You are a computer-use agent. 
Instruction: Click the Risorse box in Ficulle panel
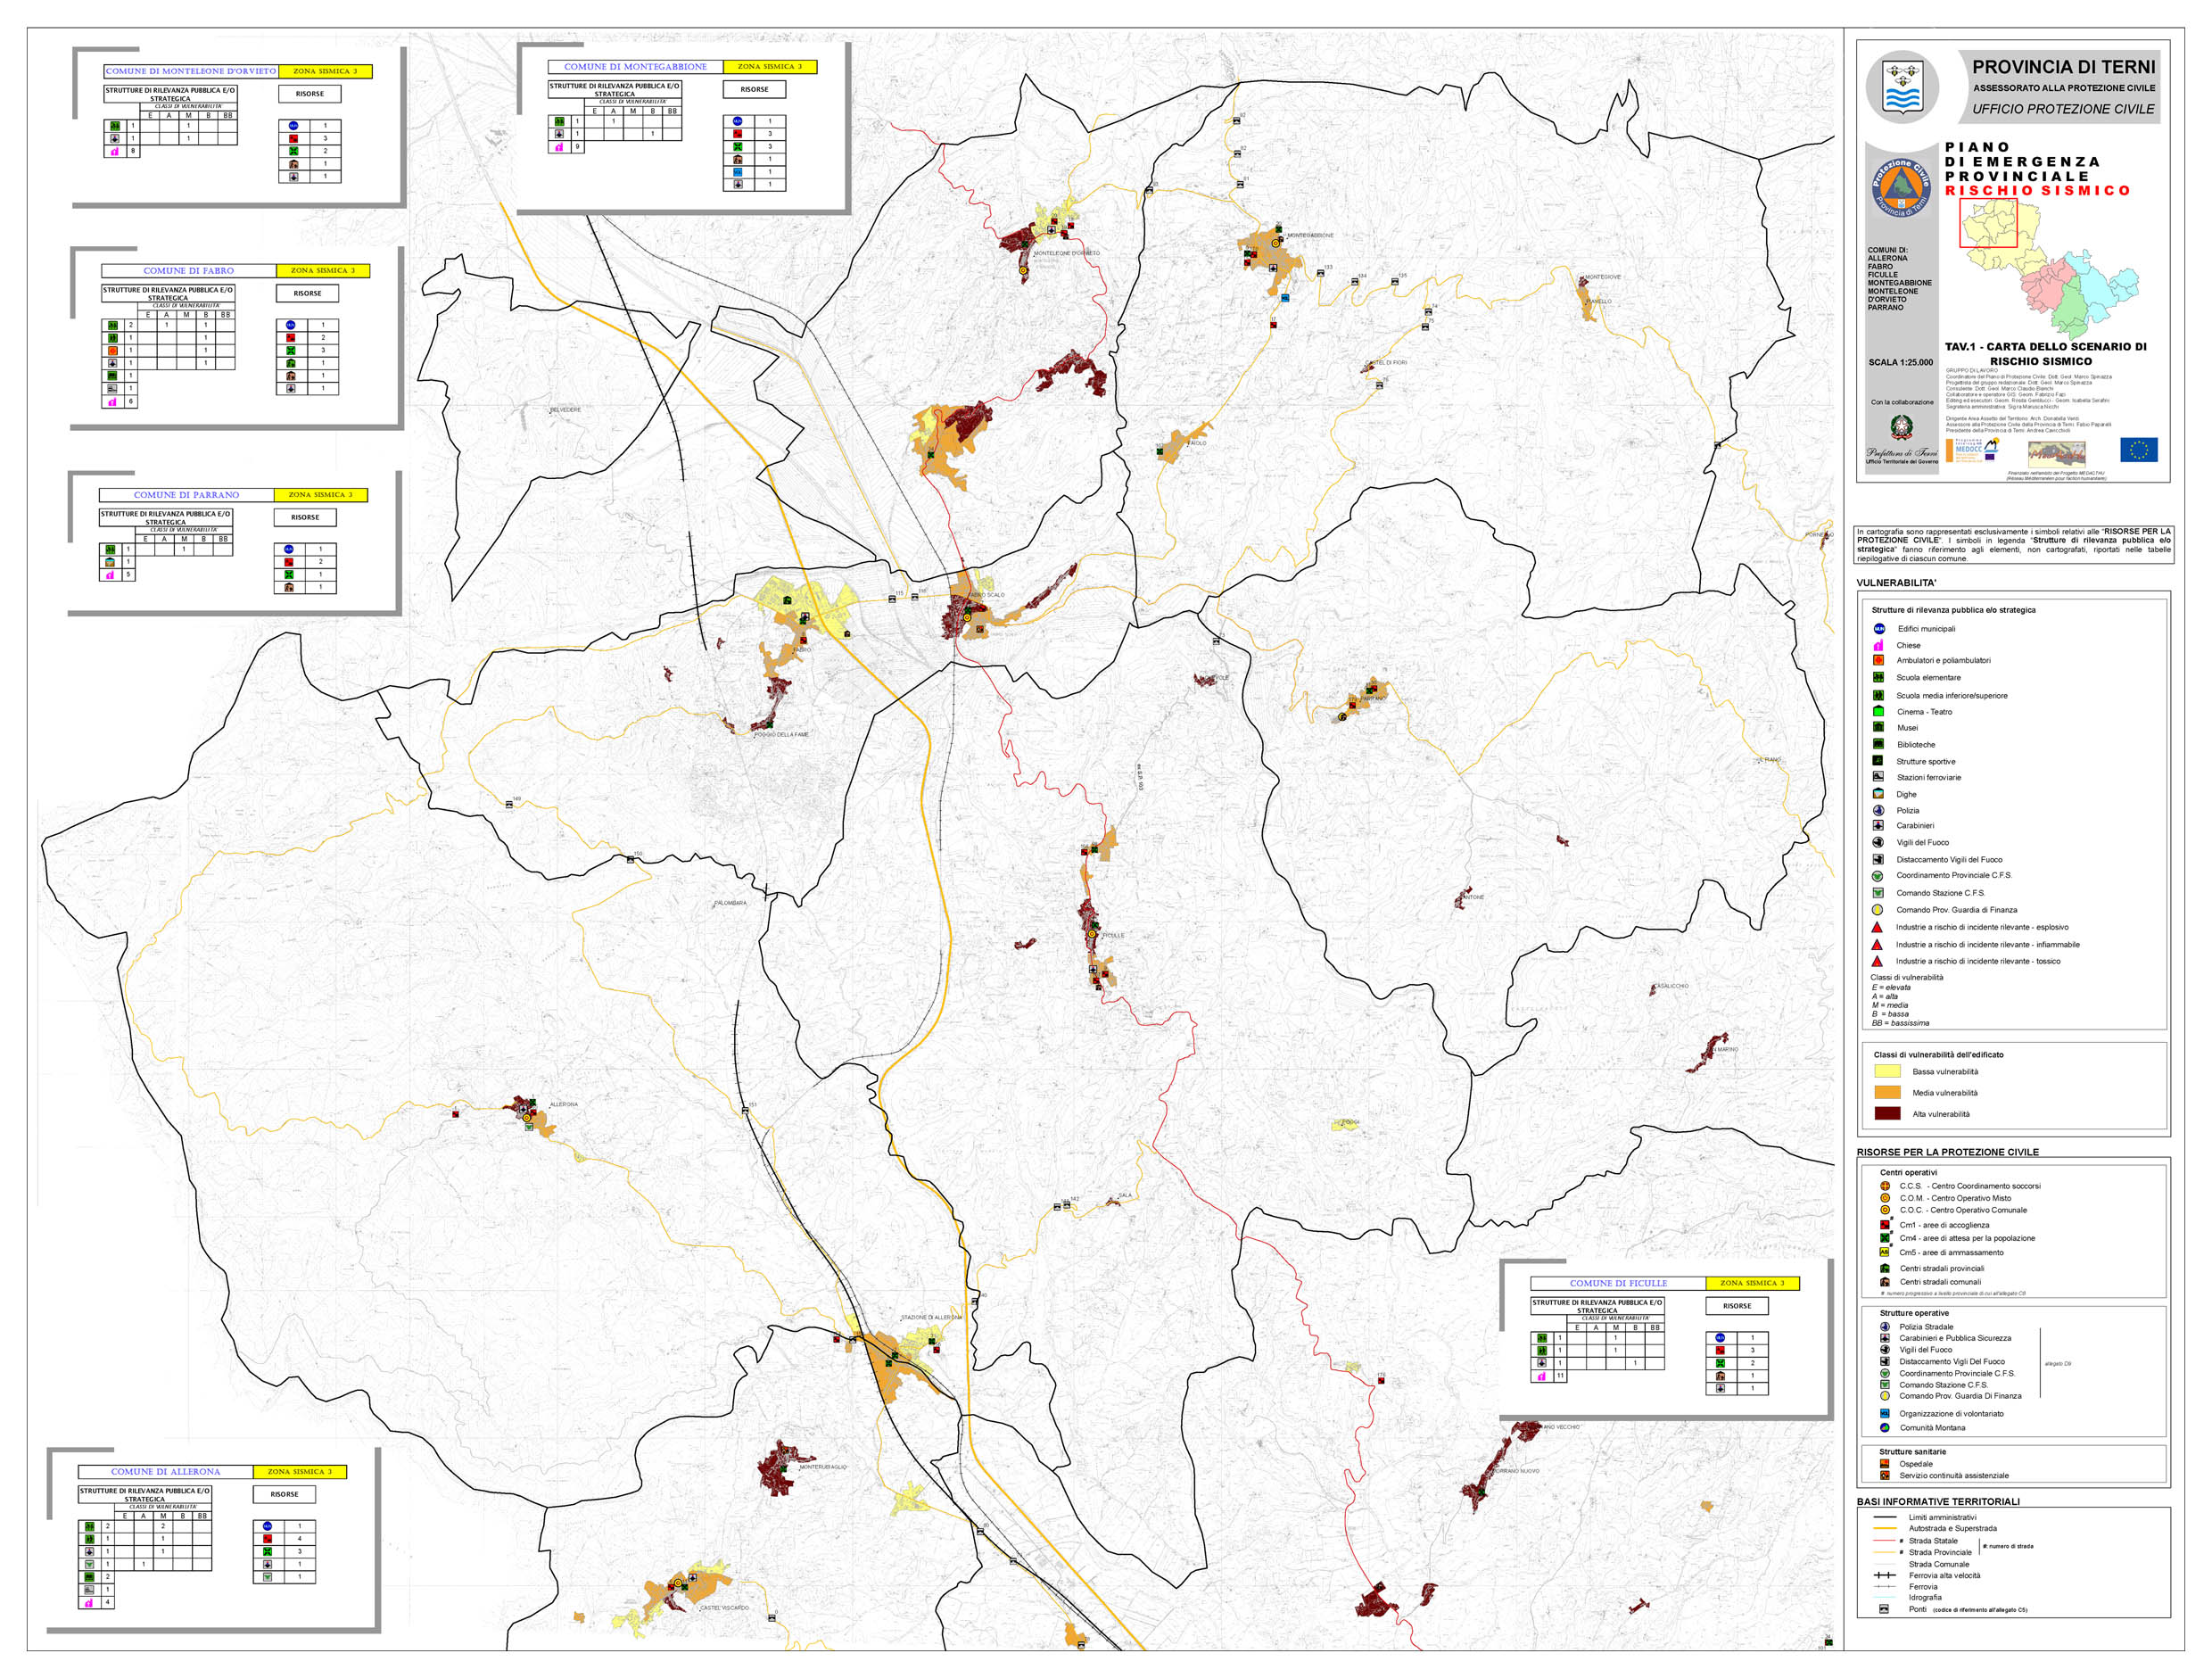coord(1737,1306)
